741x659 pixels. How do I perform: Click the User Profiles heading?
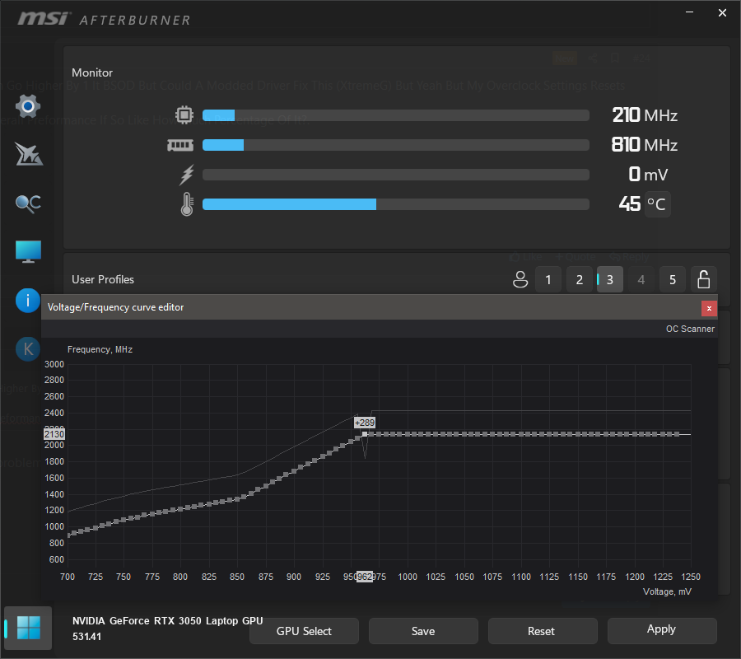[x=103, y=279]
